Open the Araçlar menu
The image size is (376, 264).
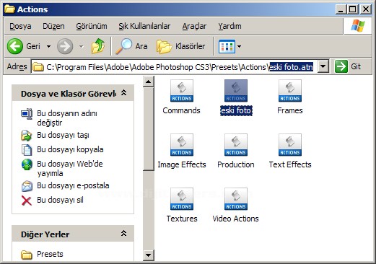coord(194,26)
